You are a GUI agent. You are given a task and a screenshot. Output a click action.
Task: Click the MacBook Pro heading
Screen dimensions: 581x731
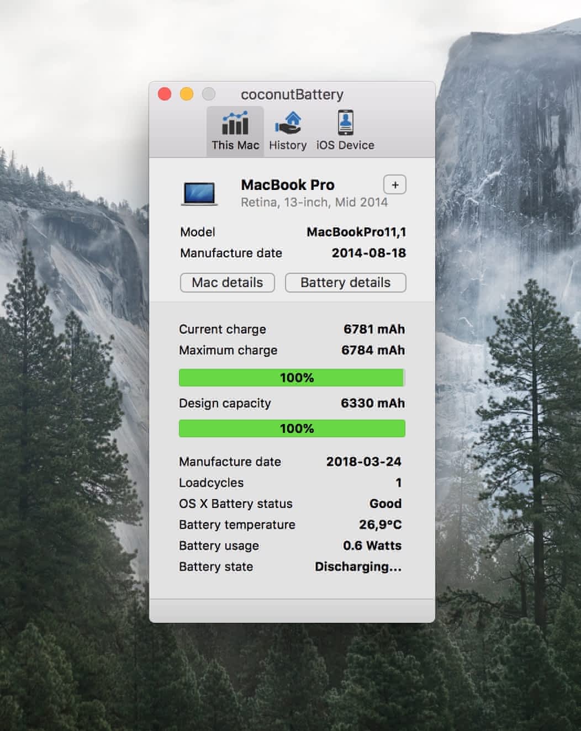(x=288, y=185)
